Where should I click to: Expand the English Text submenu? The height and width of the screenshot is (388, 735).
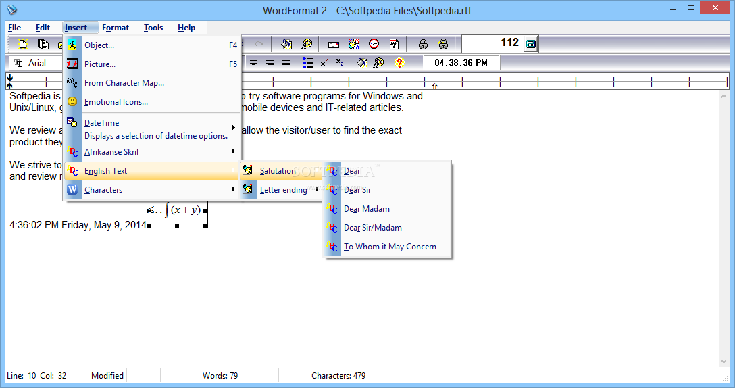(152, 171)
